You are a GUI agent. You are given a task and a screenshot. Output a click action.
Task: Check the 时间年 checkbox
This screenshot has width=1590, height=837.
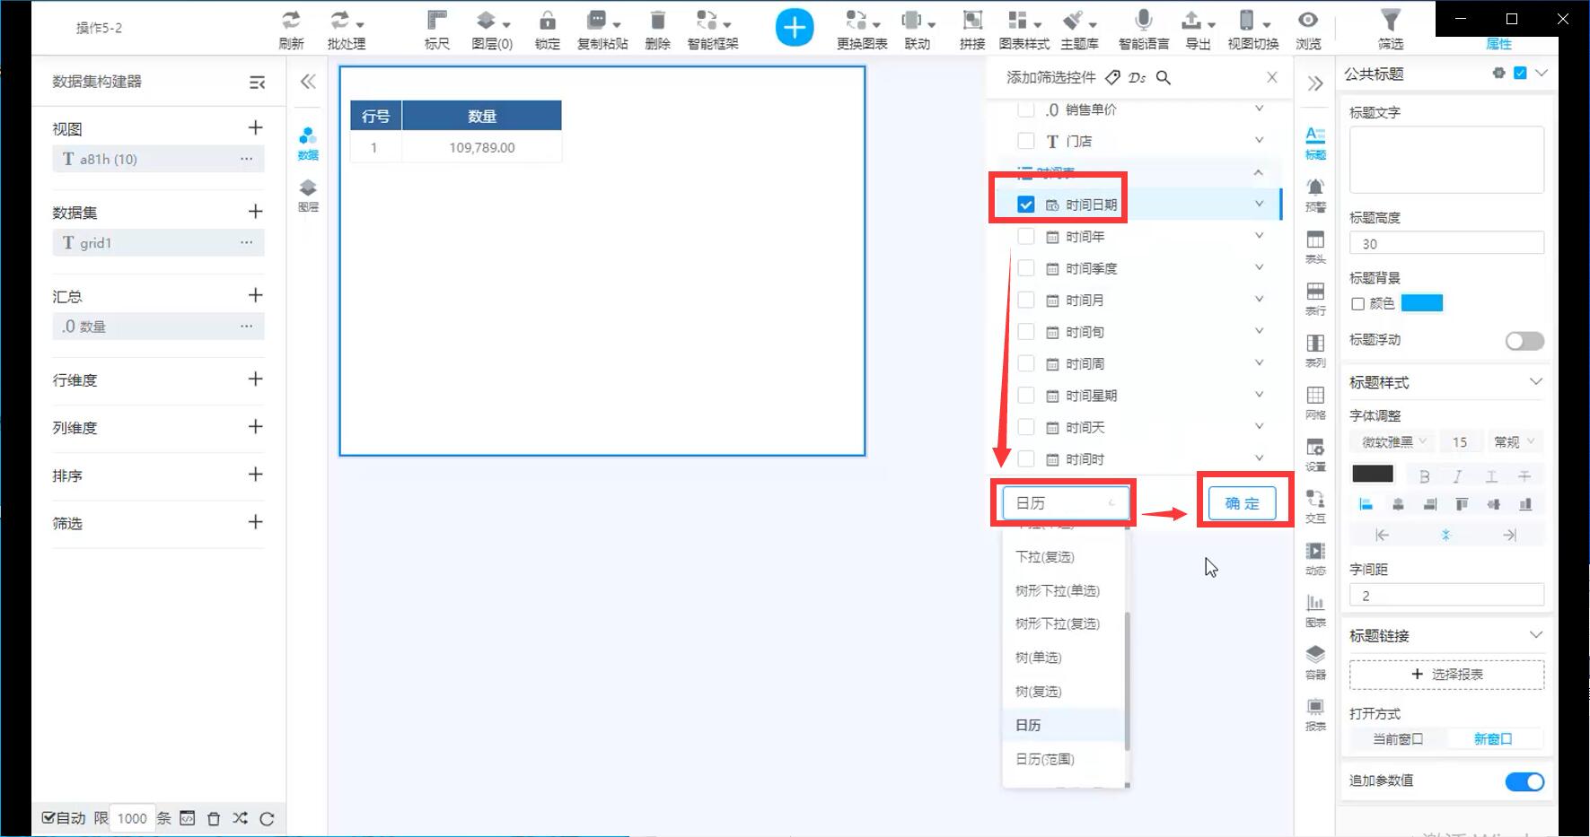tap(1026, 237)
